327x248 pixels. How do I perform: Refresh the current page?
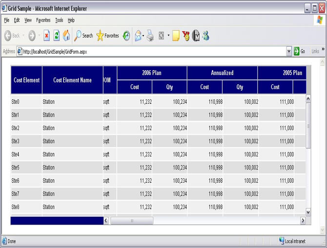(57, 36)
